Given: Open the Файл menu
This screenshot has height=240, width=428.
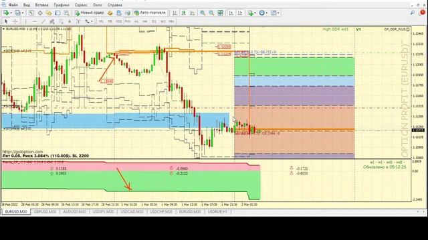Looking at the screenshot, I should coord(13,5).
